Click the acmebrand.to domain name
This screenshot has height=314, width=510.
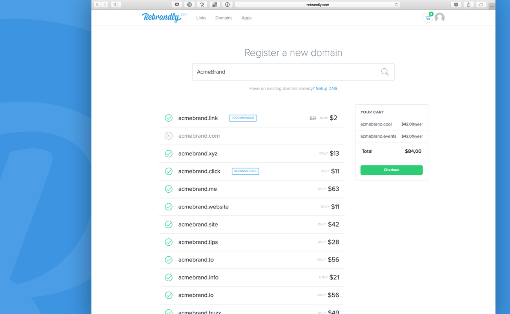click(x=196, y=260)
